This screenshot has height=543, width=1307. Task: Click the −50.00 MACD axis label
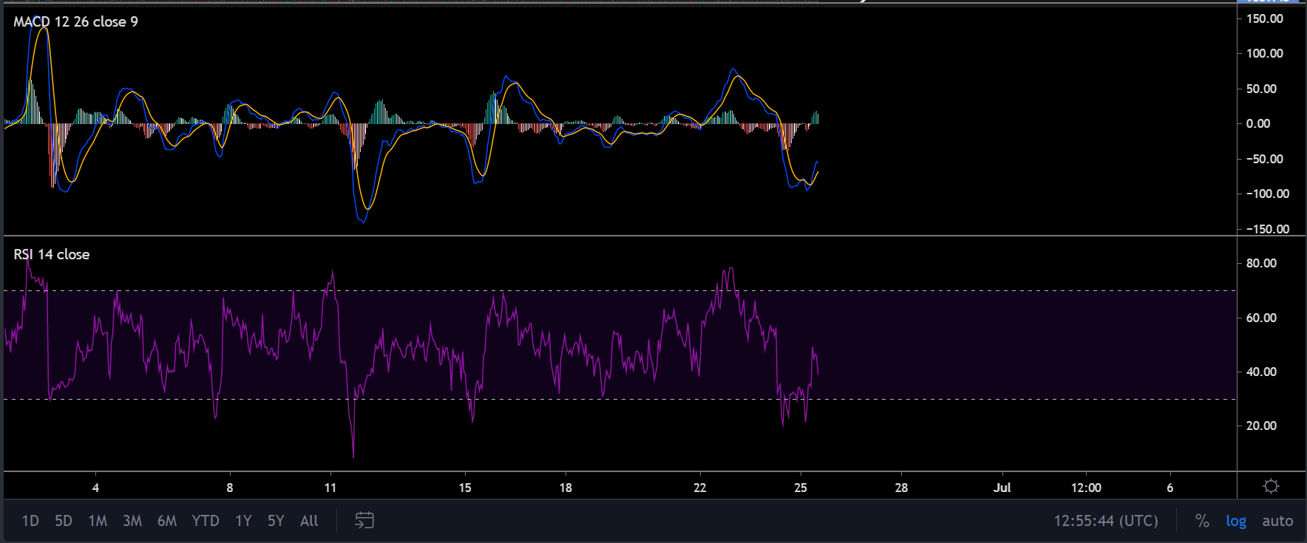point(1264,159)
